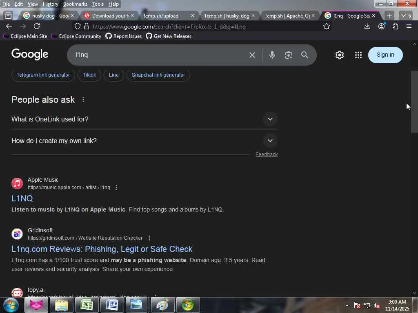This screenshot has width=418, height=313.
Task: Click the Feedback link
Action: [266, 154]
